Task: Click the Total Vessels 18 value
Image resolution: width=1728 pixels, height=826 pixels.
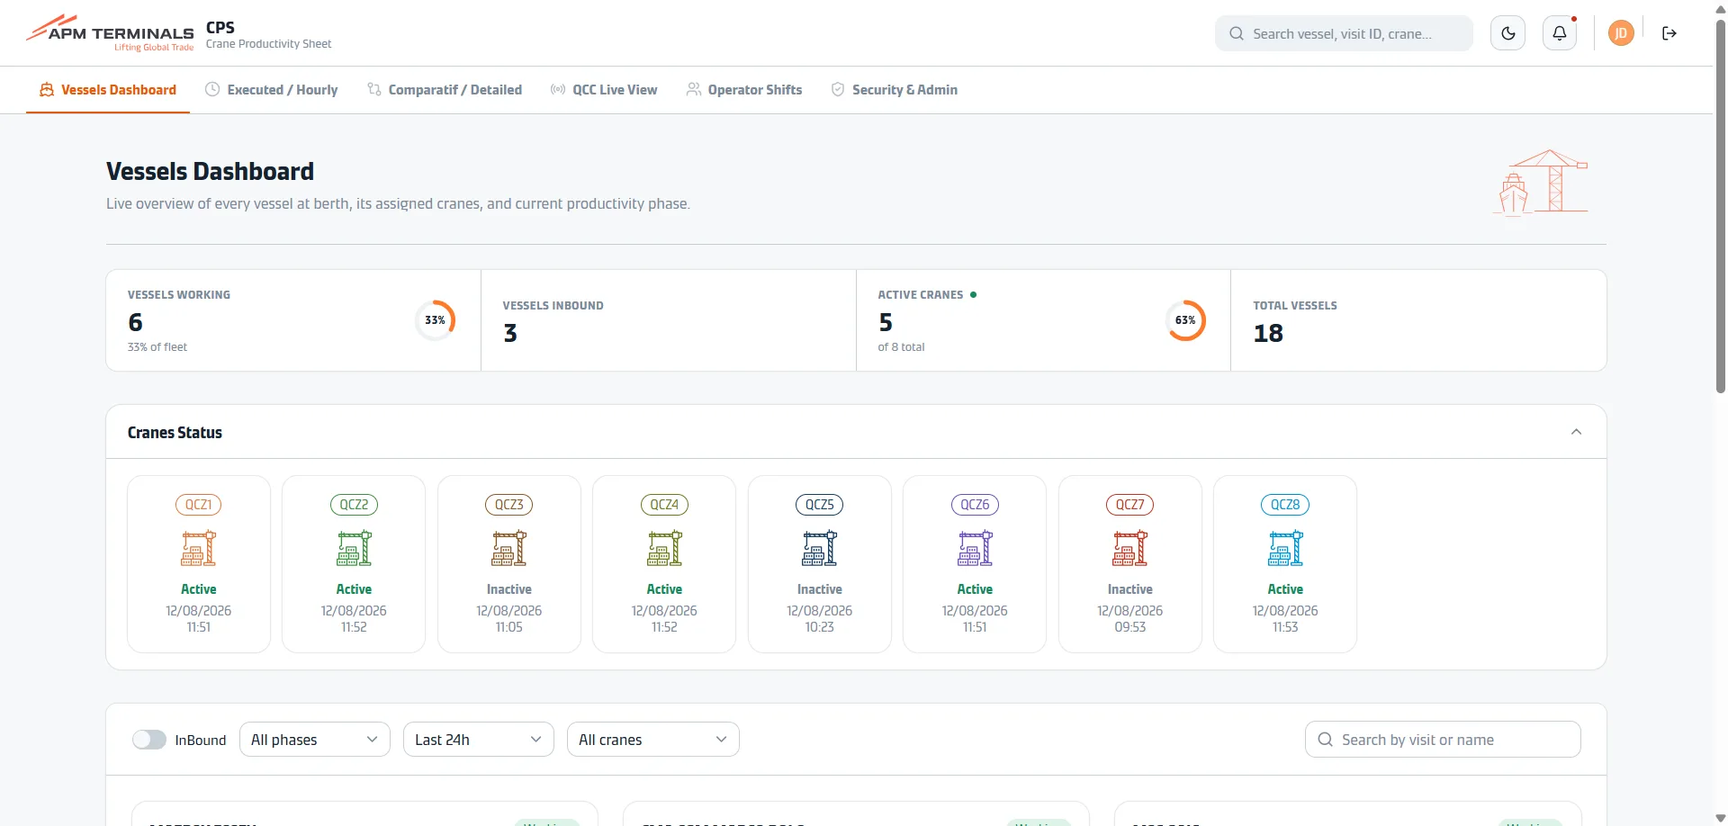Action: (1268, 333)
